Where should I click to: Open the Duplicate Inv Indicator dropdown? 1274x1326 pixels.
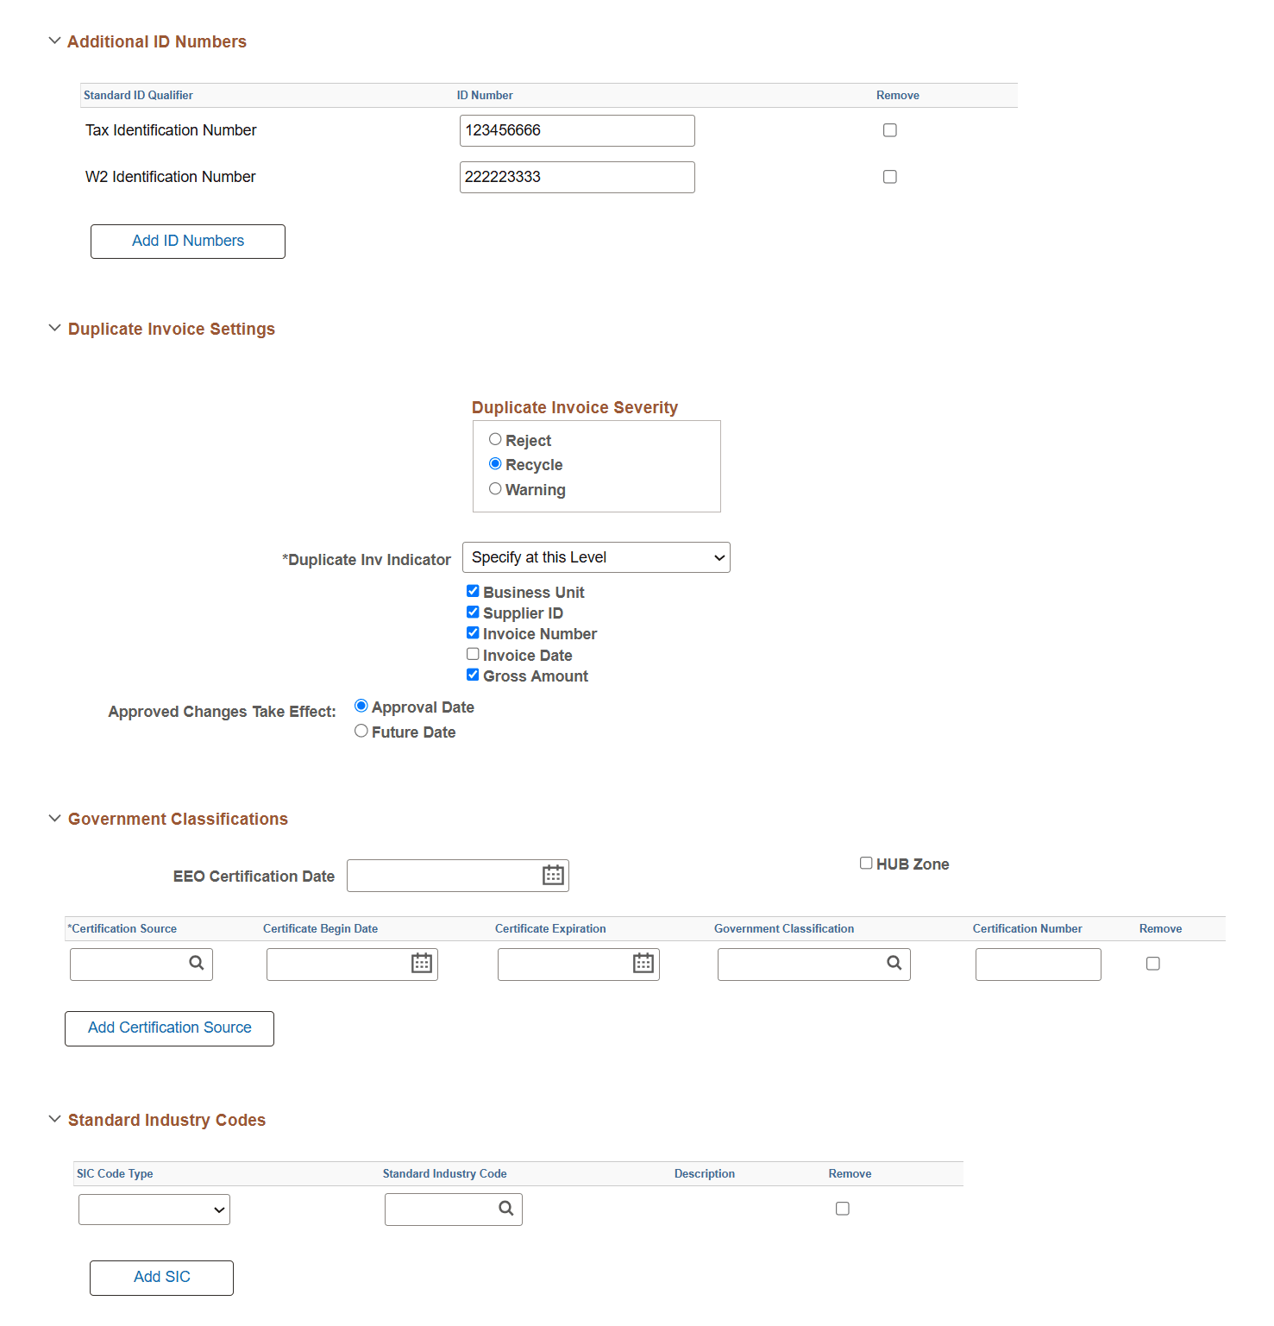click(x=595, y=556)
